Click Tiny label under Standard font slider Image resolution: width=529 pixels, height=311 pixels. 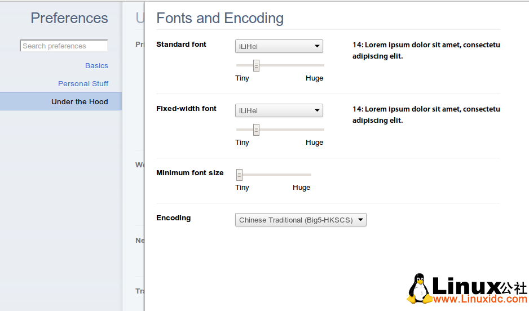pos(242,78)
